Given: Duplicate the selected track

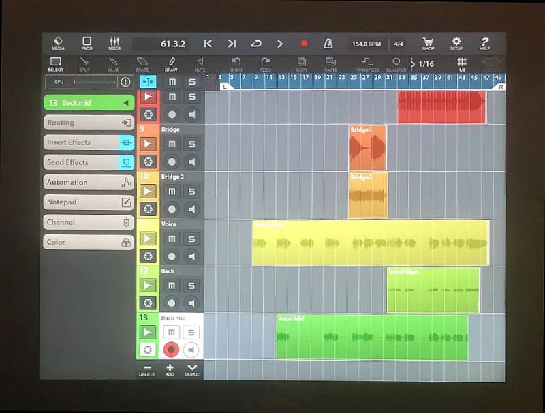Looking at the screenshot, I should (192, 369).
